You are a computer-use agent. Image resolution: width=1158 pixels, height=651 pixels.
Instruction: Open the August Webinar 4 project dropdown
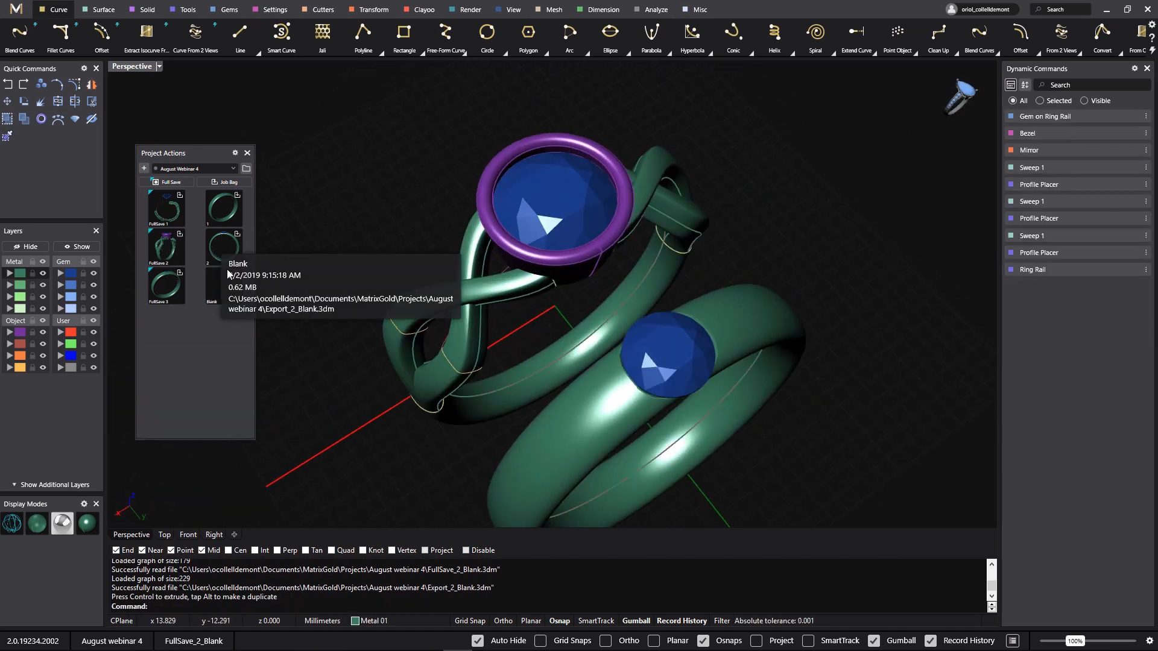pos(194,169)
